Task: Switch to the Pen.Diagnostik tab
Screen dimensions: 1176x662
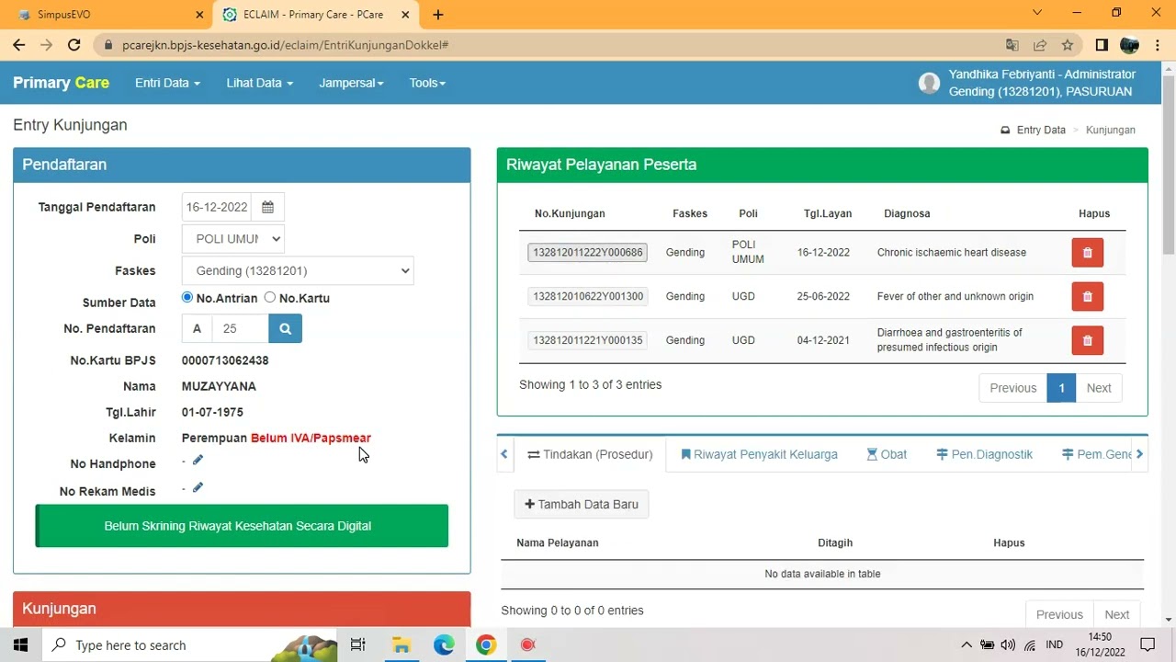Action: click(x=984, y=454)
